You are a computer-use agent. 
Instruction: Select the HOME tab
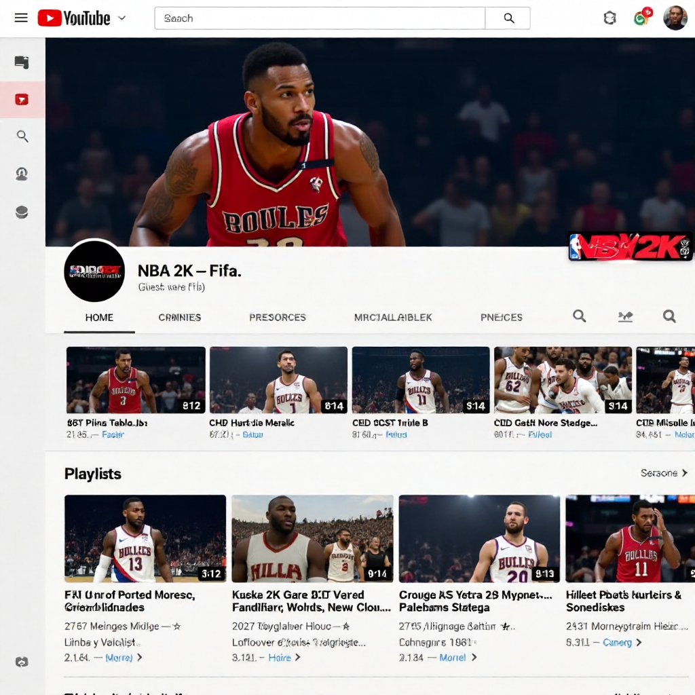(x=99, y=318)
